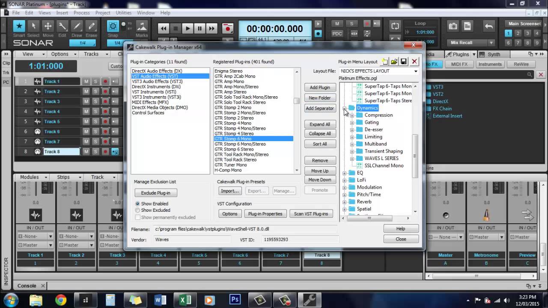Screen dimensions: 548x308
Task: Click the transport Record button
Action: (228, 29)
